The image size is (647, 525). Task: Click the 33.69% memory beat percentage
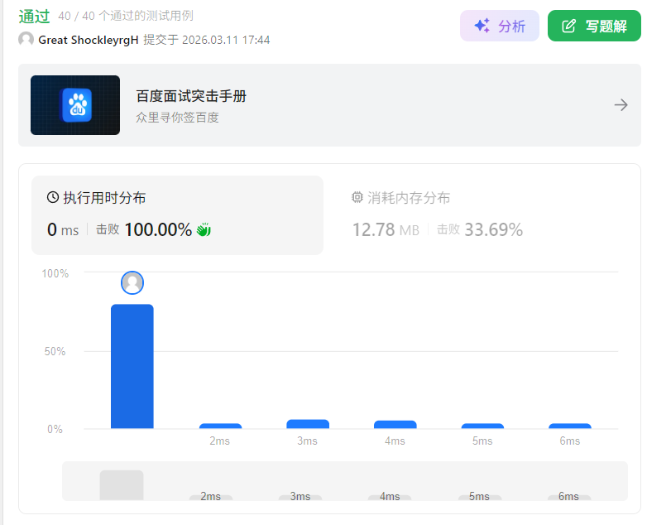pyautogui.click(x=494, y=230)
